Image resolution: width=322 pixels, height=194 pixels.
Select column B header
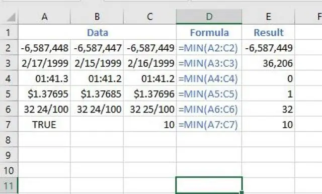tap(97, 17)
